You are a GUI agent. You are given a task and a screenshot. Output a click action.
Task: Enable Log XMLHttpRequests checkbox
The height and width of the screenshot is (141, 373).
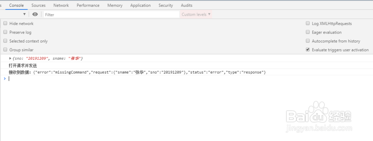click(308, 23)
